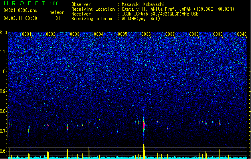Image resolution: width=251 pixels, height=159 pixels.
Task: Click the 0839 time marker
Action: [x=218, y=34]
